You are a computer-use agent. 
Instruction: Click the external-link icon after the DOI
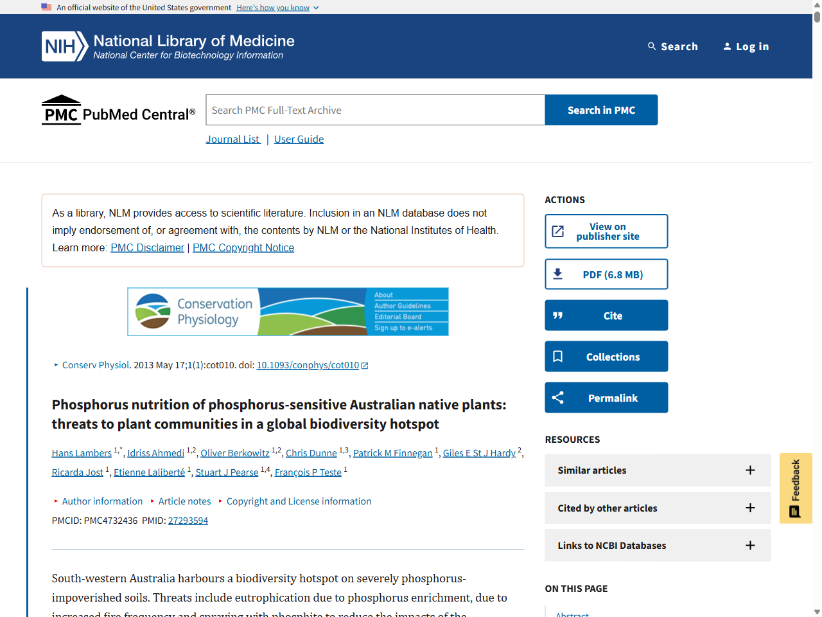[365, 365]
